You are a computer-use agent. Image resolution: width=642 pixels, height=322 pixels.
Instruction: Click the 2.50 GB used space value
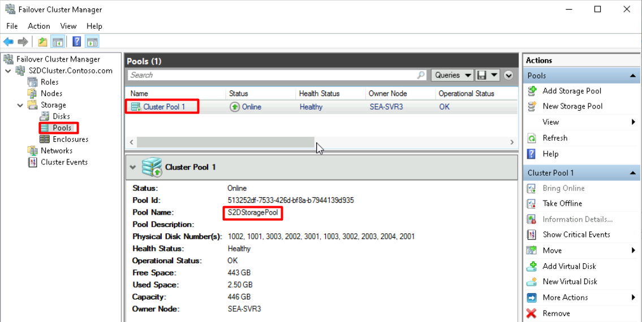[x=240, y=285]
